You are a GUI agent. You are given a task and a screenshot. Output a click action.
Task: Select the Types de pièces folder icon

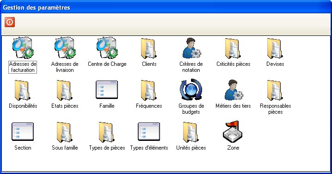point(107,133)
